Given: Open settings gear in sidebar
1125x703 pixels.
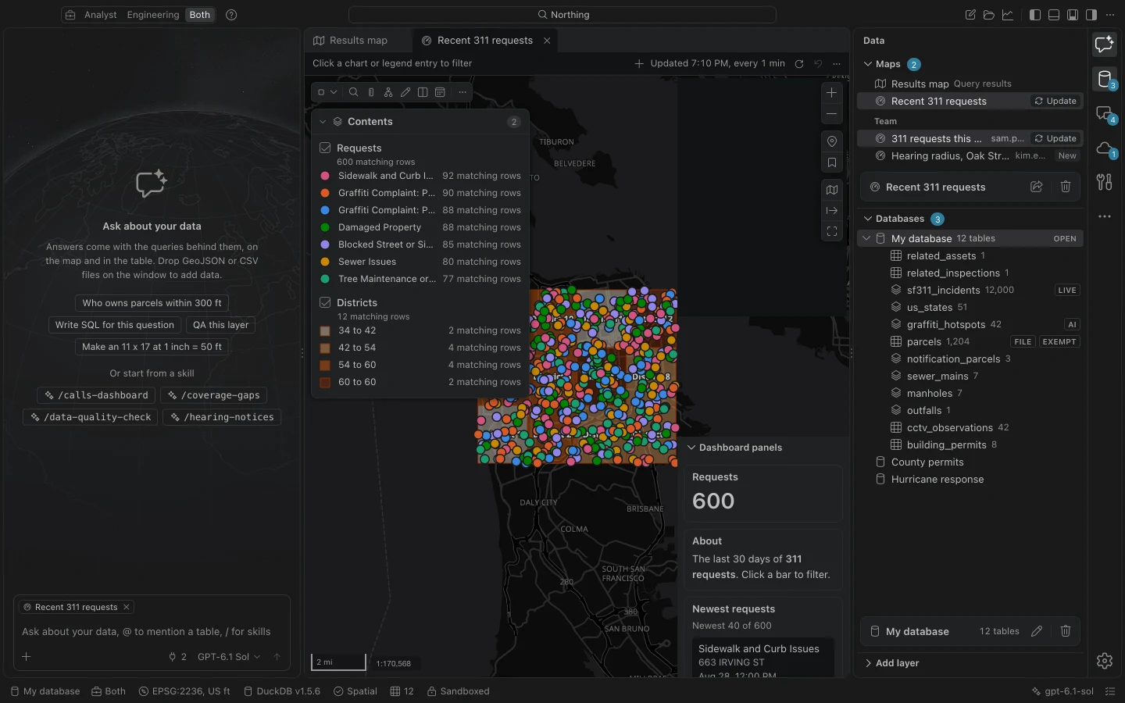Looking at the screenshot, I should point(1105,661).
